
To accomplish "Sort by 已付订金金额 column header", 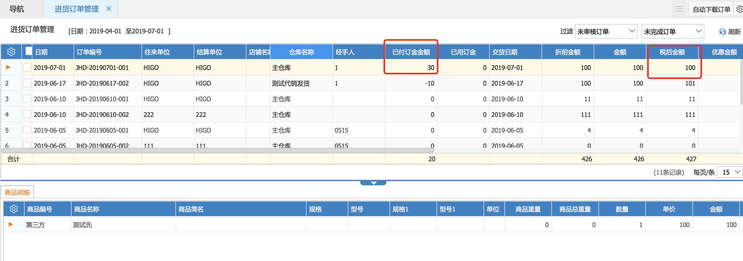I will (x=411, y=52).
